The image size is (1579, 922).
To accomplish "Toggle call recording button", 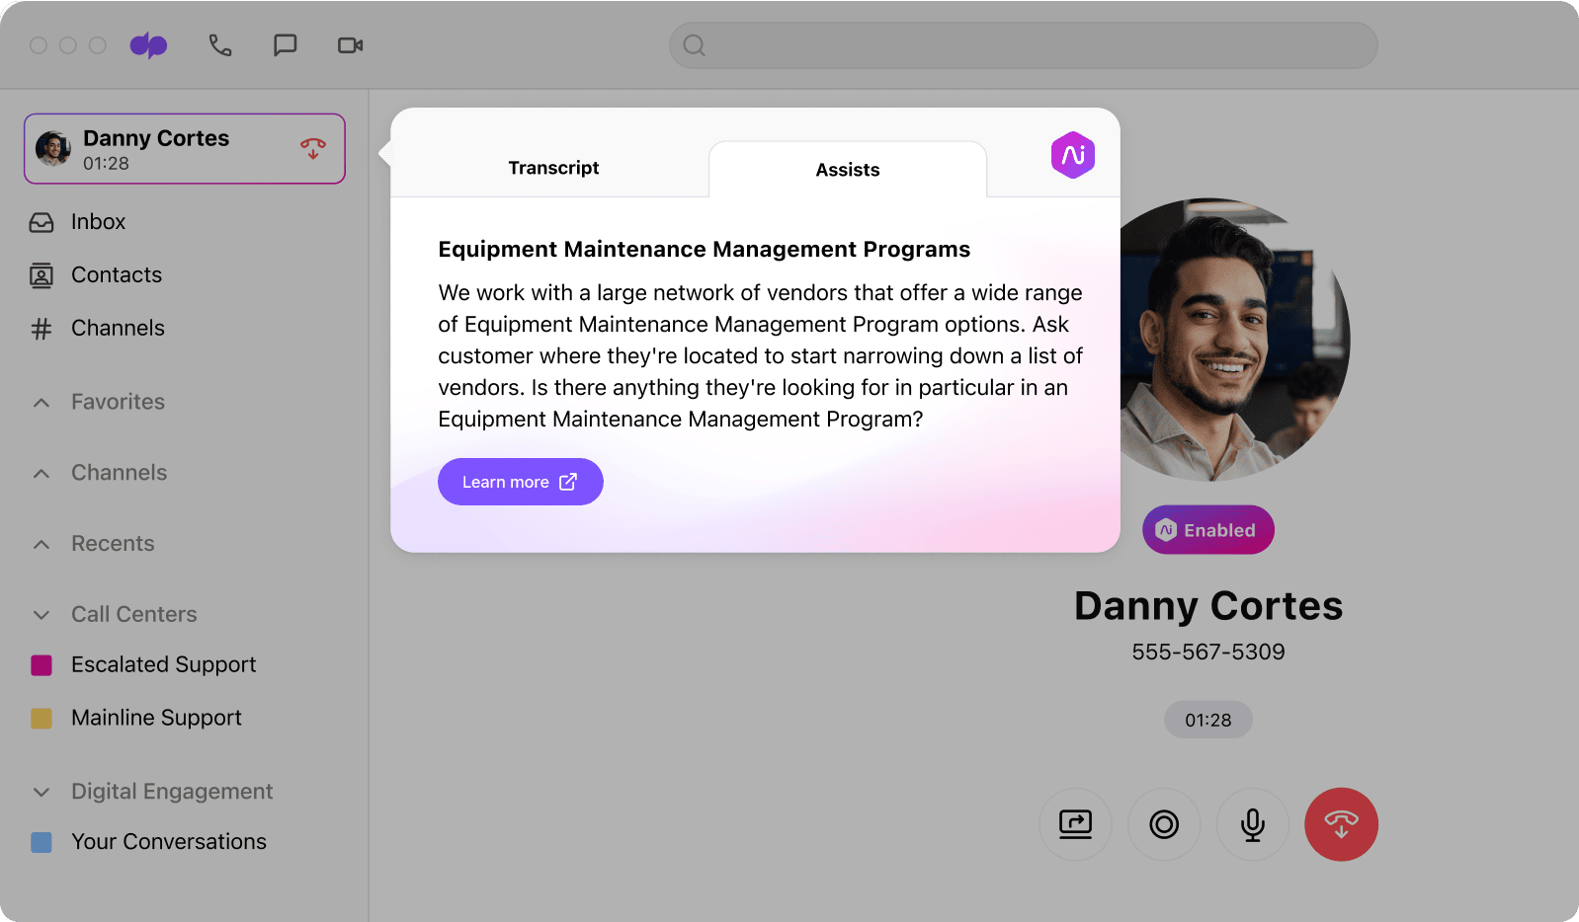I will [1164, 824].
